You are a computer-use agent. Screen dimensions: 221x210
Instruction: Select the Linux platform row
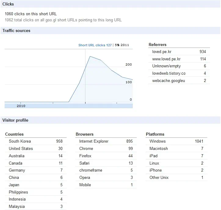point(177,163)
